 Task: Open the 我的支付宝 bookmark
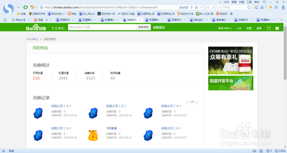pyautogui.click(x=185, y=14)
